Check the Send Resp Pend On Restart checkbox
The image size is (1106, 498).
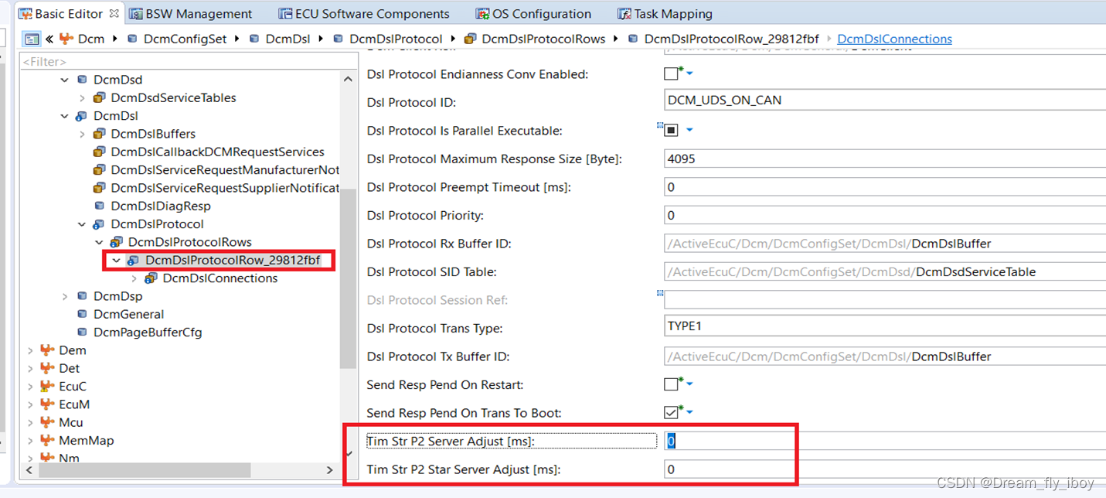click(x=671, y=384)
